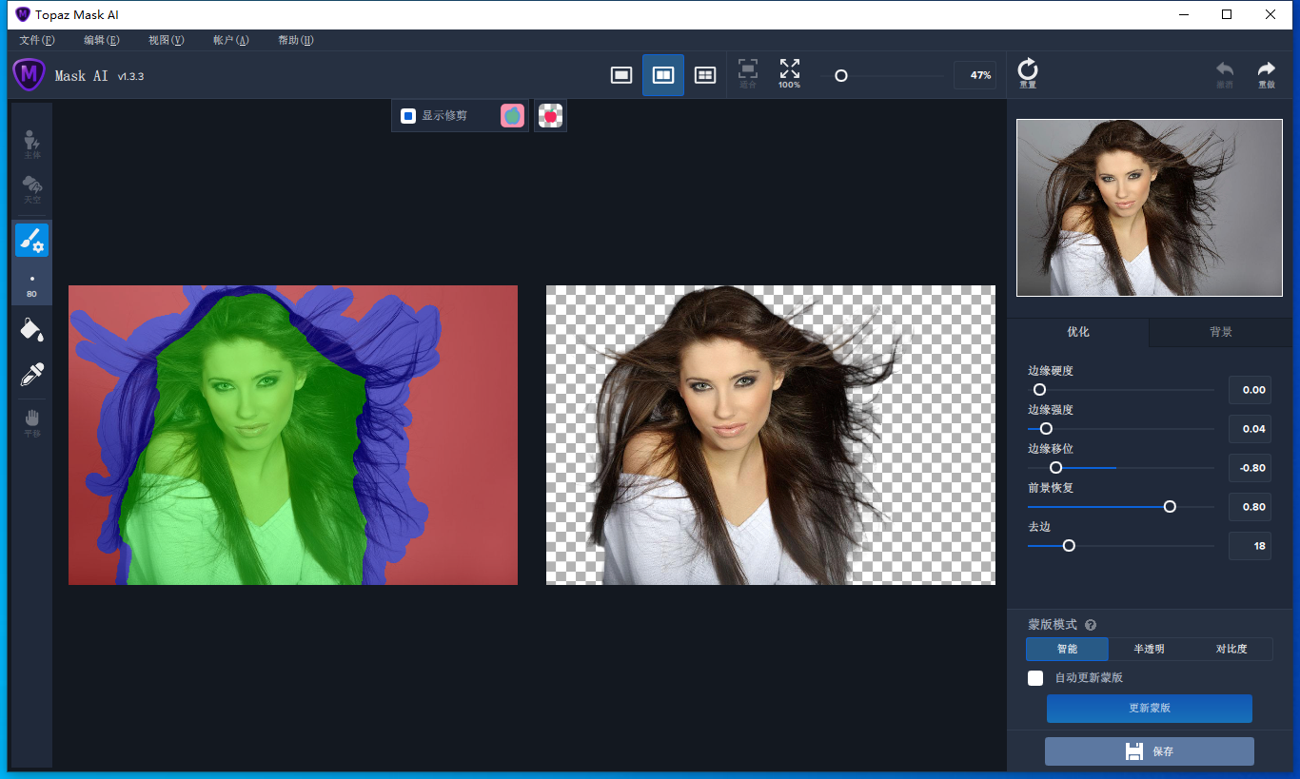Click the 边缘硬度 value field 0.00

click(x=1250, y=390)
